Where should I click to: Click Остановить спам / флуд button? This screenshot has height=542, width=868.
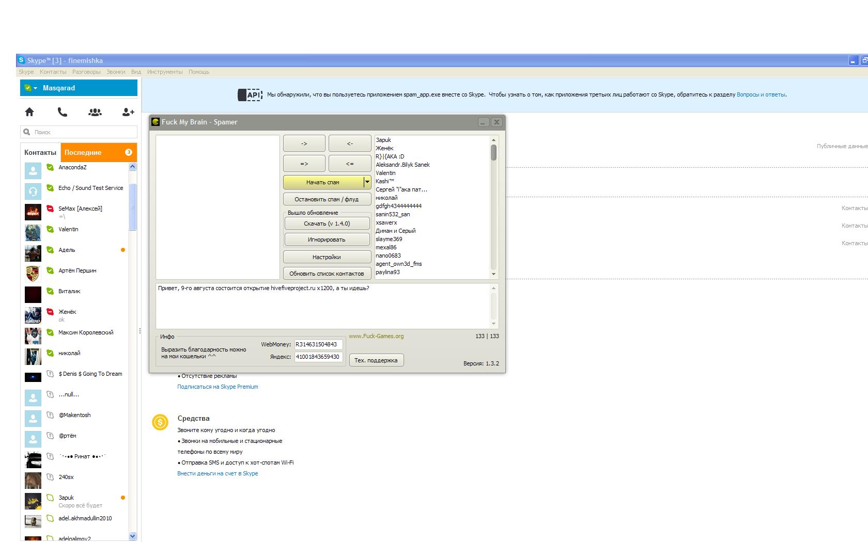point(327,199)
